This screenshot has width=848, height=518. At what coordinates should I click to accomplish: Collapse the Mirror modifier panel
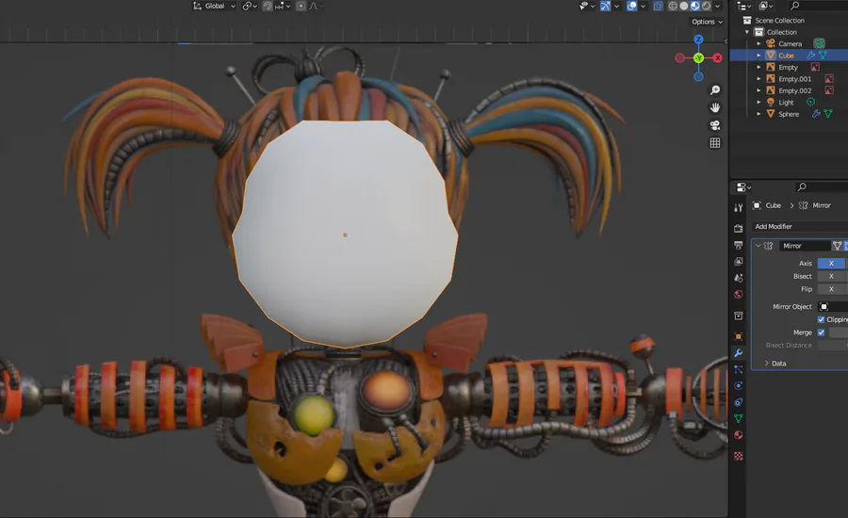click(758, 246)
